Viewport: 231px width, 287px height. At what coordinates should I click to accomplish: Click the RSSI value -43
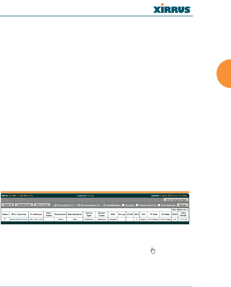175,219
